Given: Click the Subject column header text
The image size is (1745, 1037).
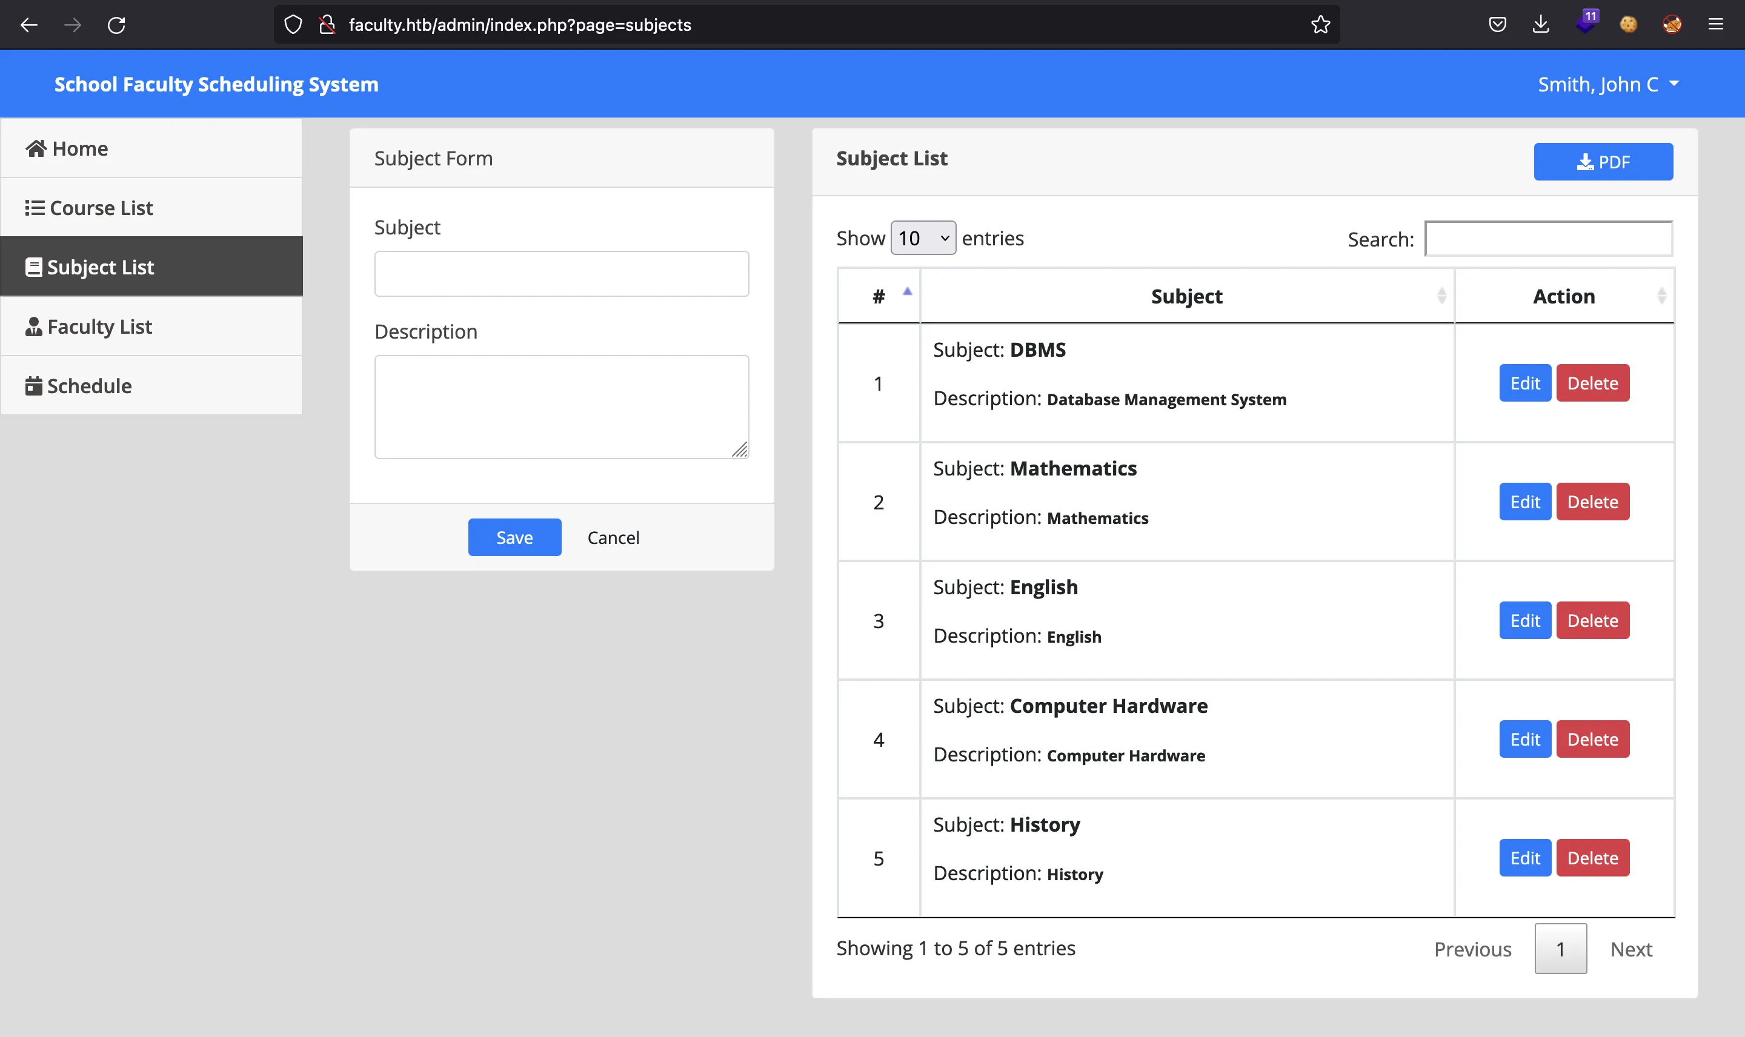Looking at the screenshot, I should point(1186,296).
